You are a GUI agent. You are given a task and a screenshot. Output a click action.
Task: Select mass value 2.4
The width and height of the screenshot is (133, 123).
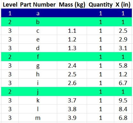coord(72,66)
